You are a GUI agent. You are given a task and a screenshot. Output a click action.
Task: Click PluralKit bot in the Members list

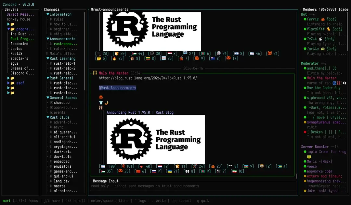pos(325,29)
